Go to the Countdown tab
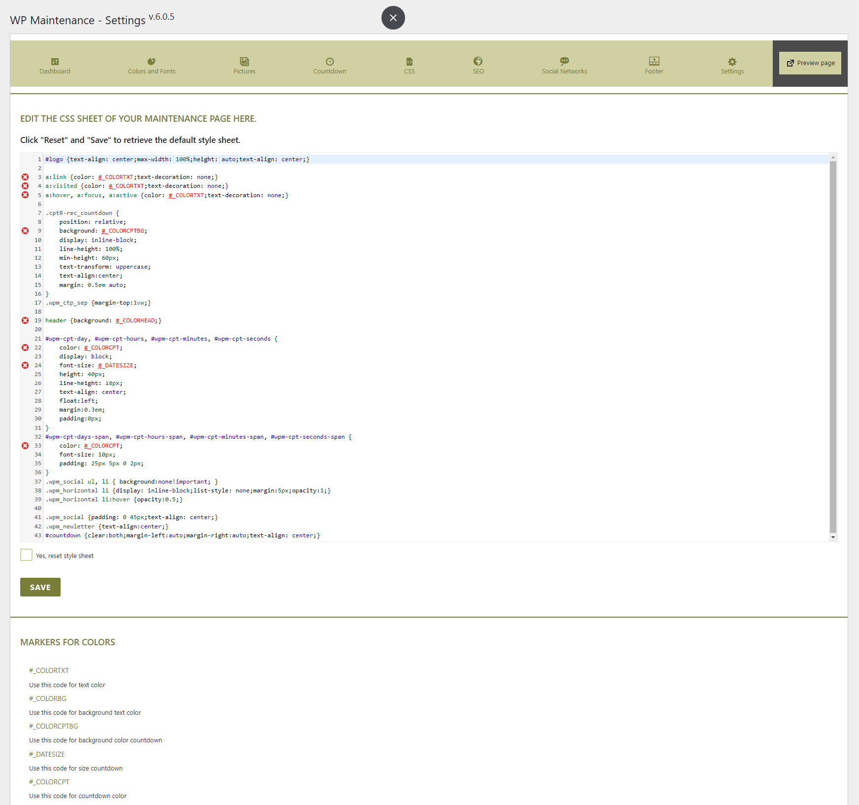The image size is (859, 805). [330, 66]
